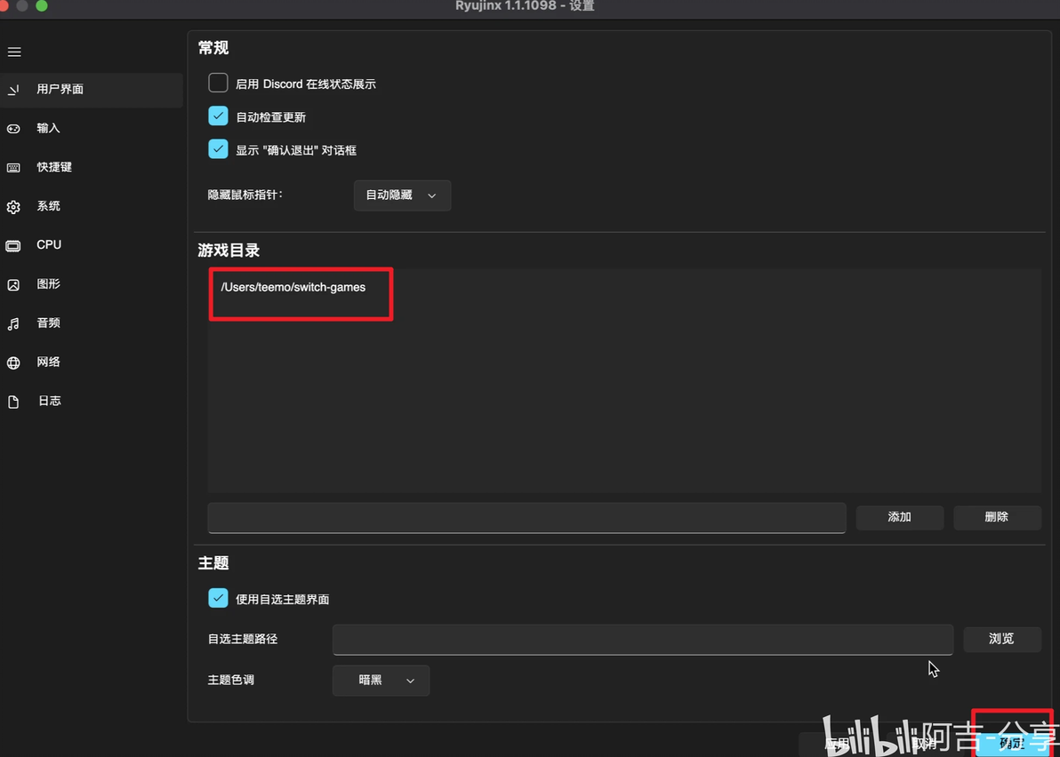This screenshot has width=1060, height=757.
Task: Go to the 音频 audio section
Action: (92, 323)
